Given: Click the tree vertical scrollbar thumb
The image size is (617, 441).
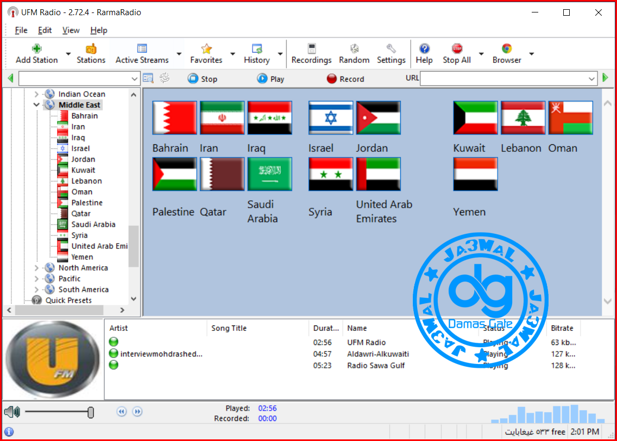Looking at the screenshot, I should 134,246.
